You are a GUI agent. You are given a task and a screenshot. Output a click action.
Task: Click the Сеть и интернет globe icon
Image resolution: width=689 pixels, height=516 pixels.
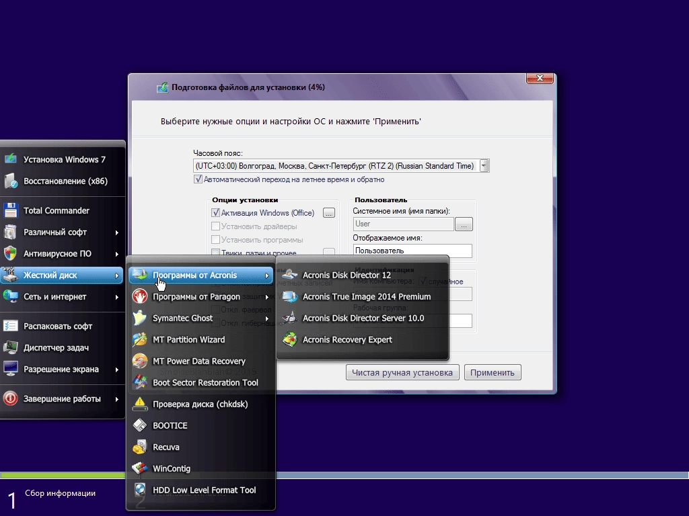point(11,296)
